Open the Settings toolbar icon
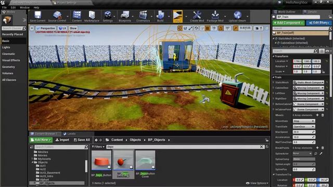The width and height of the screenshot is (333, 187). (108, 17)
